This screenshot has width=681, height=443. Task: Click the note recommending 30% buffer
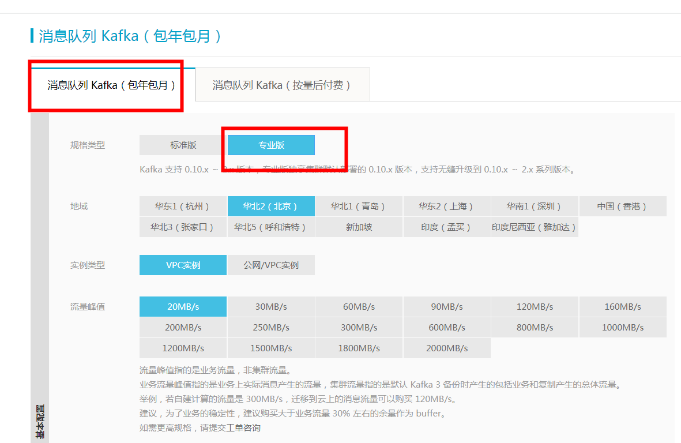coord(294,414)
